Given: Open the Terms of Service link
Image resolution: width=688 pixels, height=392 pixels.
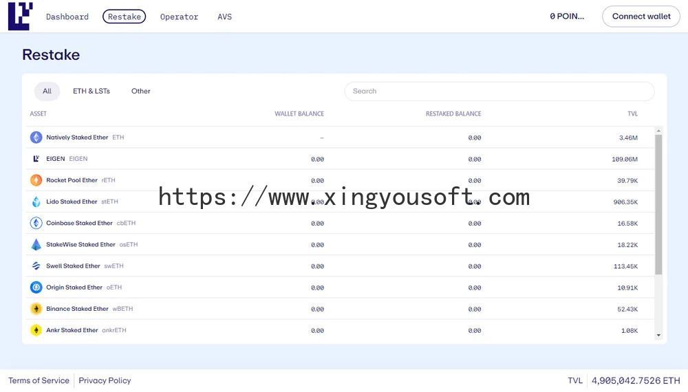Looking at the screenshot, I should pyautogui.click(x=39, y=380).
